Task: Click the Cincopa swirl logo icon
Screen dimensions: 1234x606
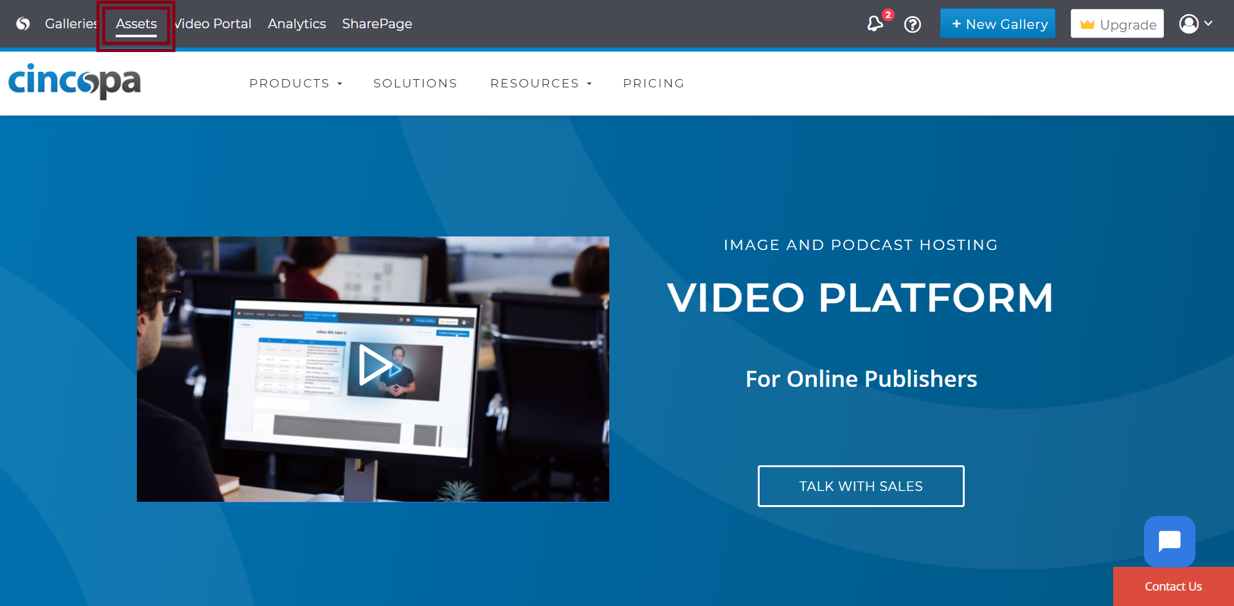Action: coord(23,24)
